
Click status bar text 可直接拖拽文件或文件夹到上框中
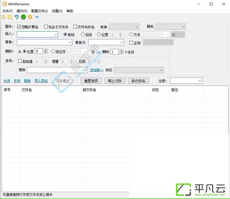point(27,195)
